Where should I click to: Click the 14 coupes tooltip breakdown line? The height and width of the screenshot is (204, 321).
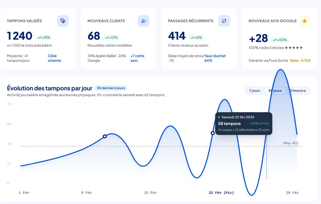(243, 130)
